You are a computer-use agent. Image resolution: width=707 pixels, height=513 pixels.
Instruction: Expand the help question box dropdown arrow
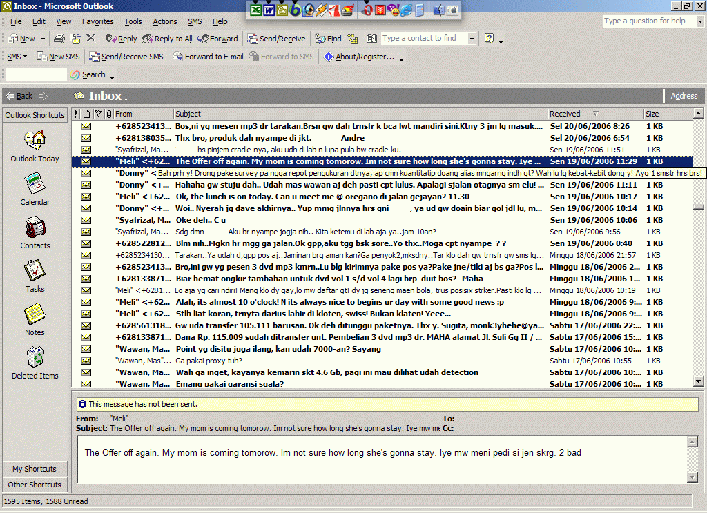click(700, 21)
